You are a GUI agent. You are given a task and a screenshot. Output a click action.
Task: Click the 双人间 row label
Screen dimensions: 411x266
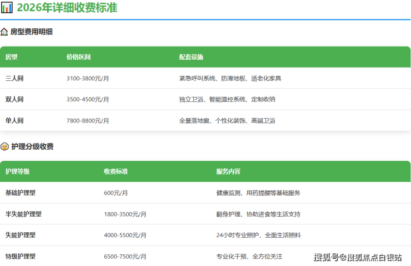[x=14, y=100]
